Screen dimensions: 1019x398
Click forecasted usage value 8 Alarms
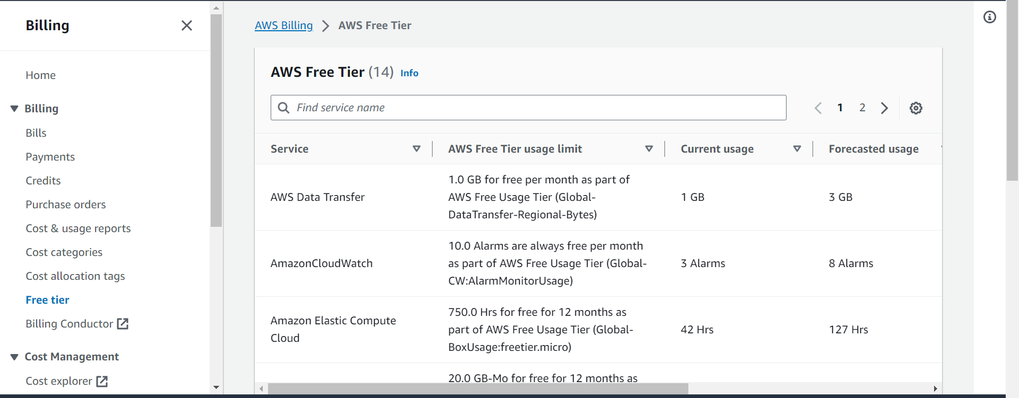point(851,263)
